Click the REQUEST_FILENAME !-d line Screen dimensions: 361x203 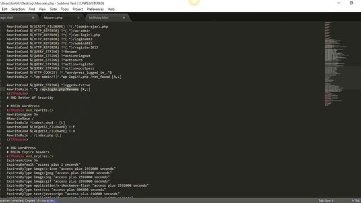pyautogui.click(x=41, y=131)
